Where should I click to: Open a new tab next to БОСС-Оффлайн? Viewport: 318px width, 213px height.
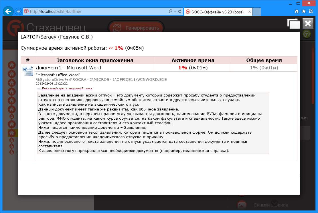point(257,12)
